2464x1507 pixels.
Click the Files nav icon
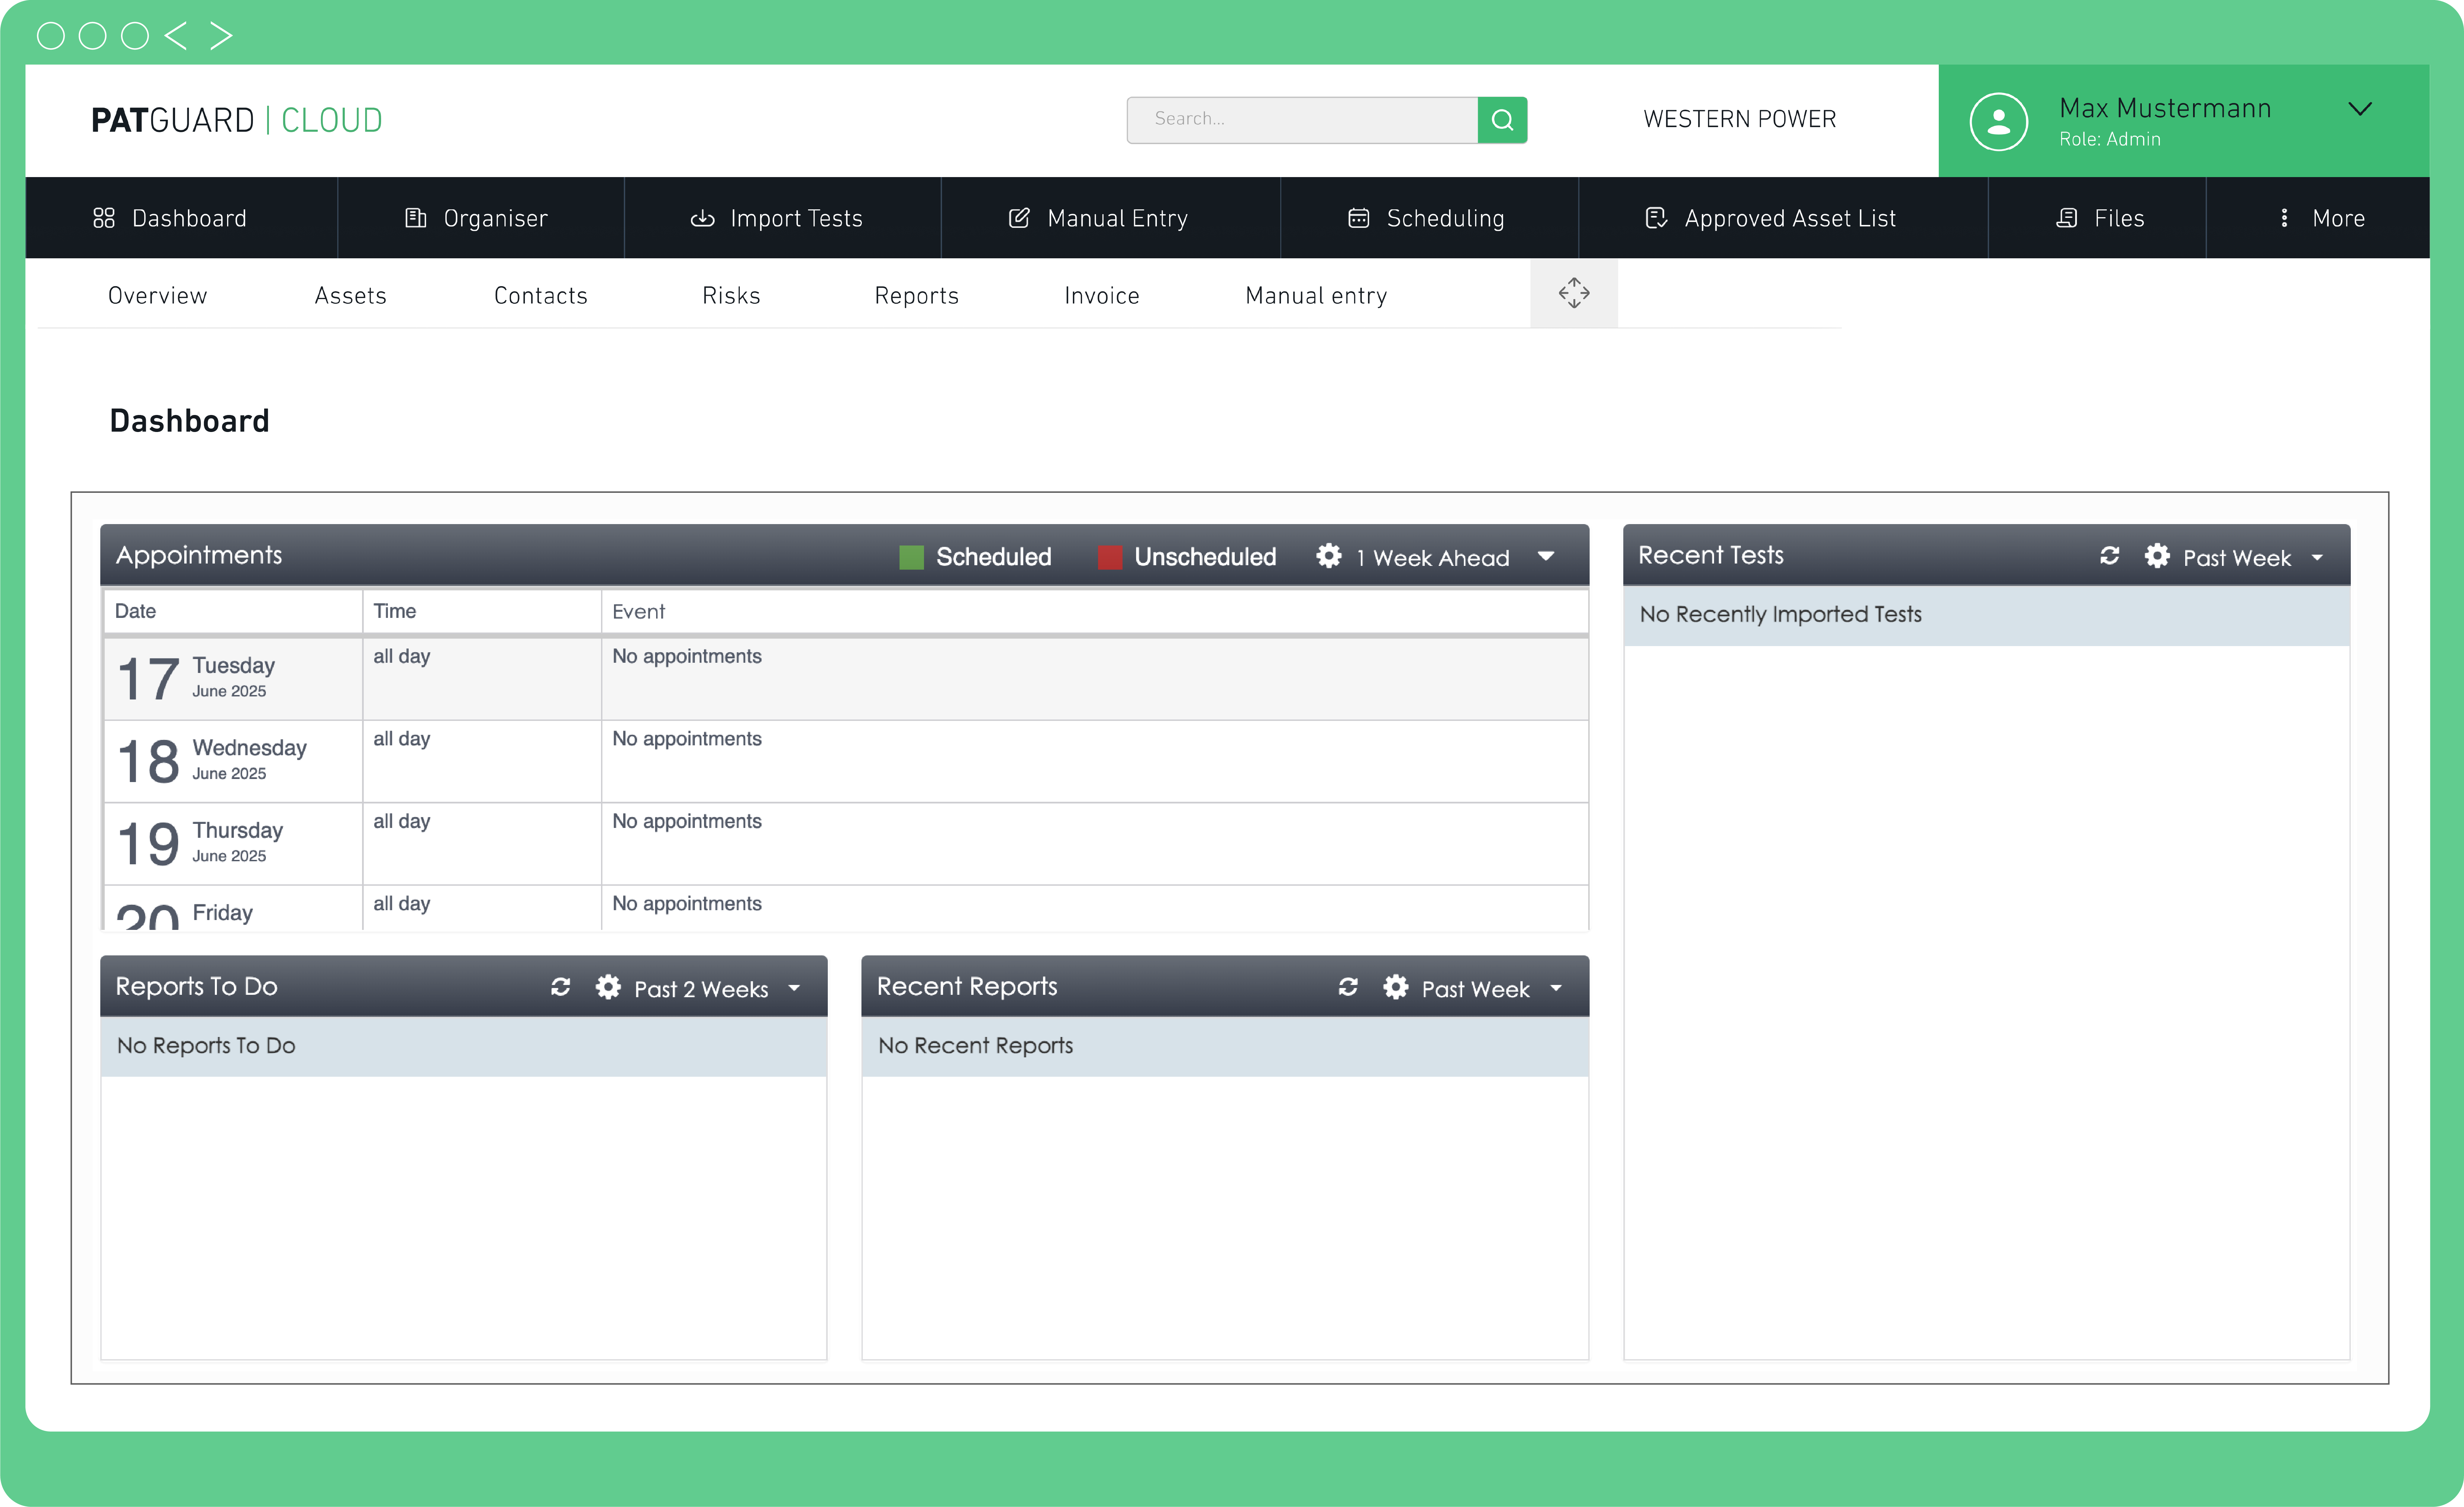point(2067,218)
